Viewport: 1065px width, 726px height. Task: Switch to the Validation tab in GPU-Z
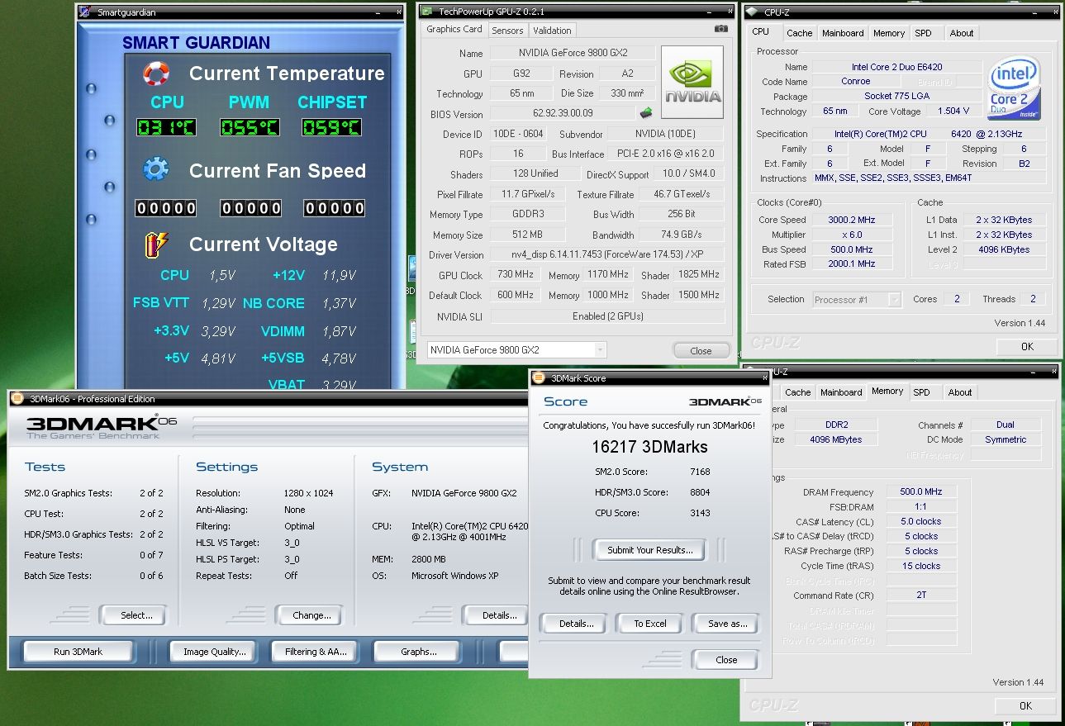[552, 31]
